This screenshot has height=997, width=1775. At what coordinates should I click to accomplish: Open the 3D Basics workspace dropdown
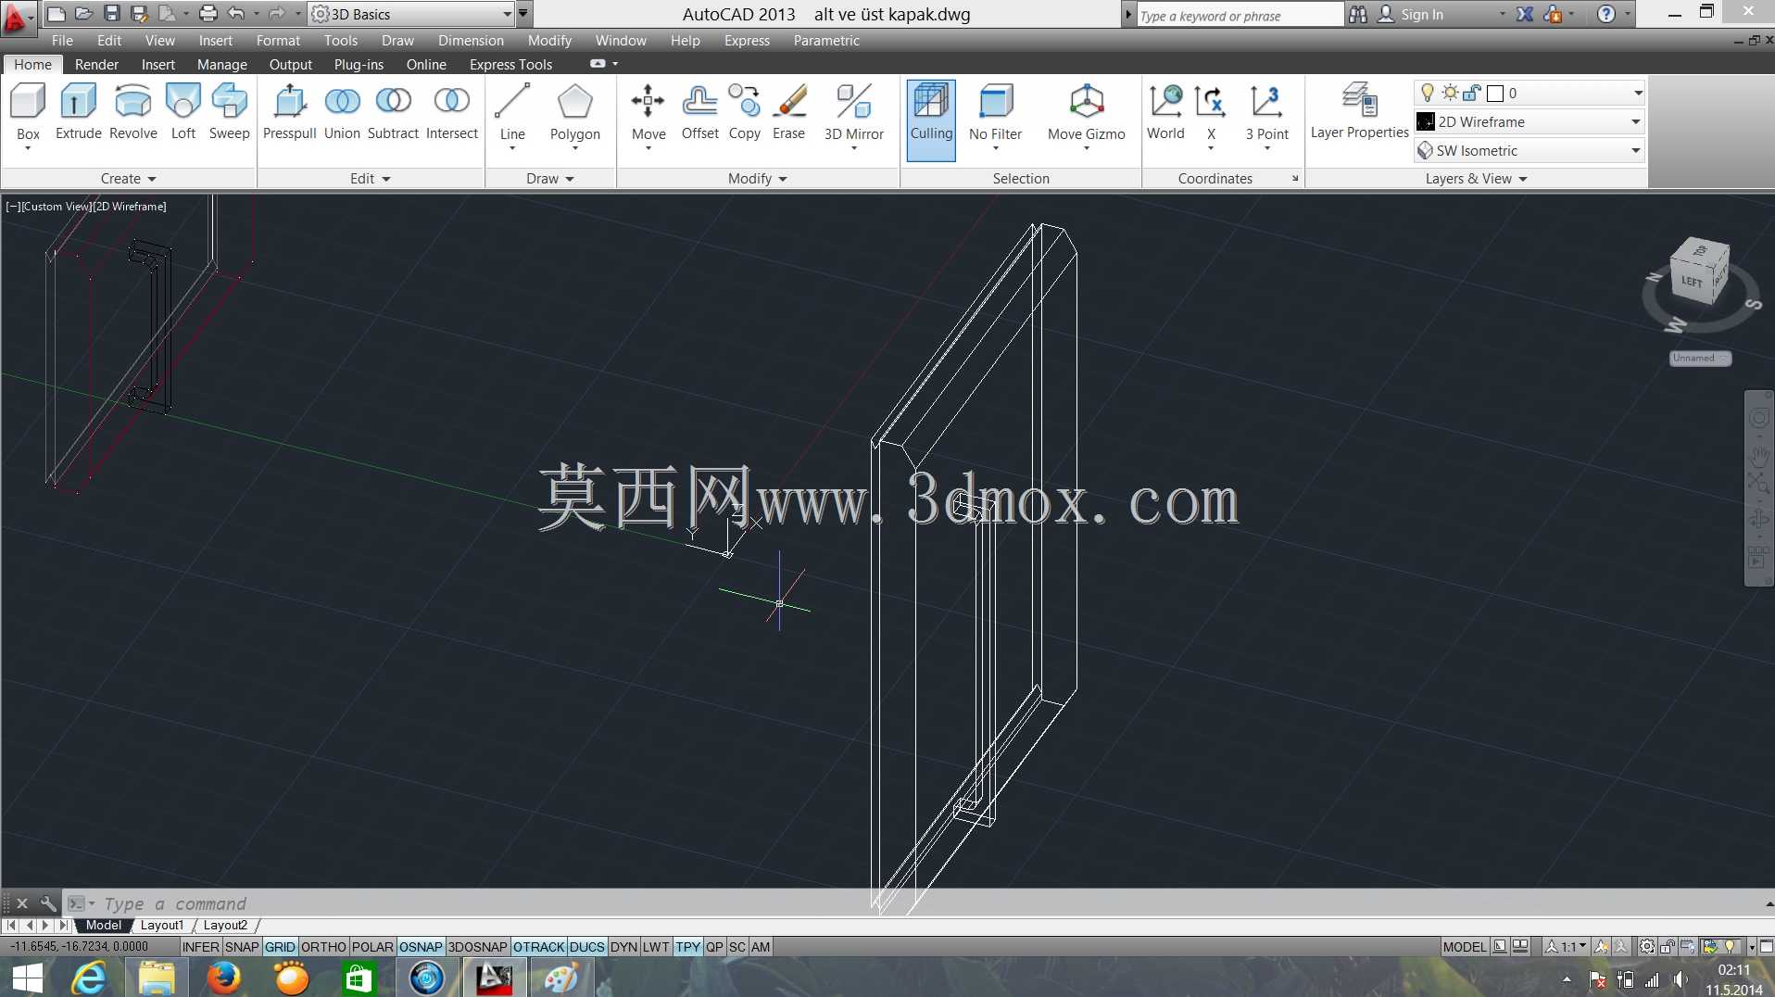[411, 14]
